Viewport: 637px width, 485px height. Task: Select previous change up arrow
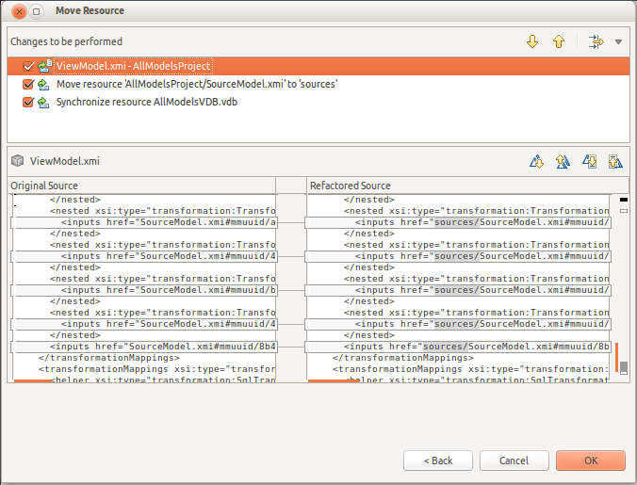pyautogui.click(x=558, y=41)
